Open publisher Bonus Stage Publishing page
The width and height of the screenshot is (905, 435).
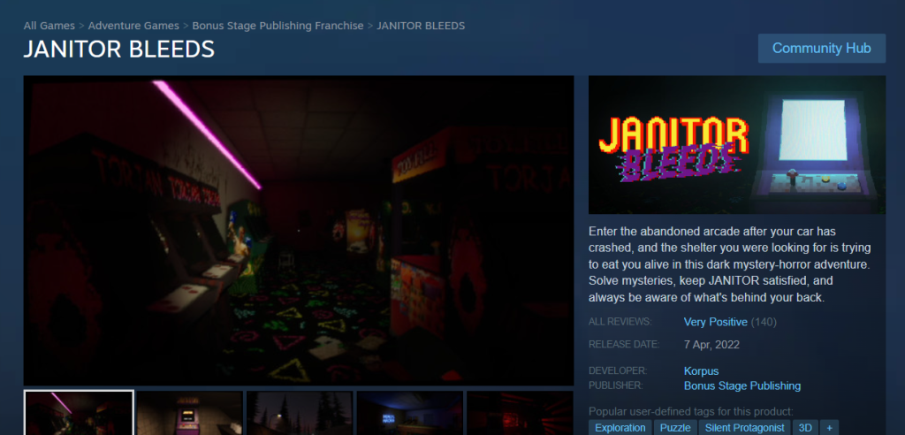[742, 385]
